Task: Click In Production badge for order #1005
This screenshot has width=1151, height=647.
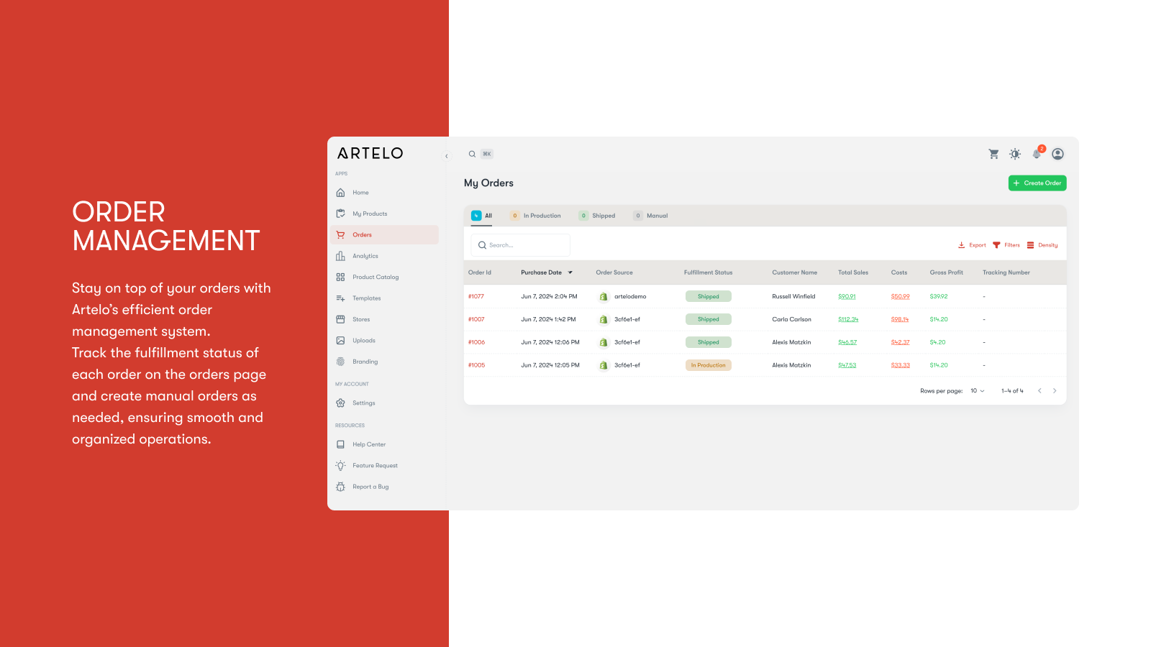Action: click(709, 365)
